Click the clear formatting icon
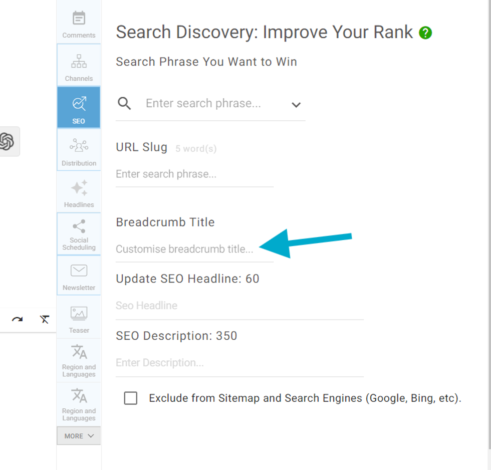 pyautogui.click(x=45, y=320)
